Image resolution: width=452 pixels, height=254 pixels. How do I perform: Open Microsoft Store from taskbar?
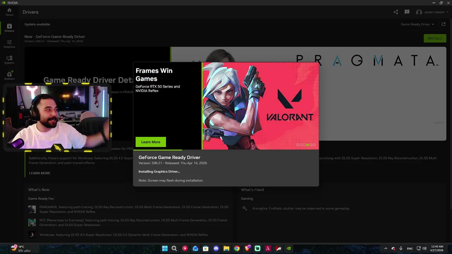(206, 248)
